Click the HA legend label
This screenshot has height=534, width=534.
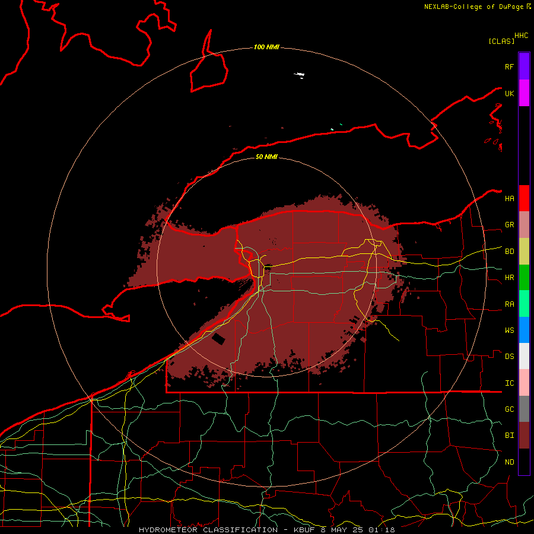(x=509, y=199)
